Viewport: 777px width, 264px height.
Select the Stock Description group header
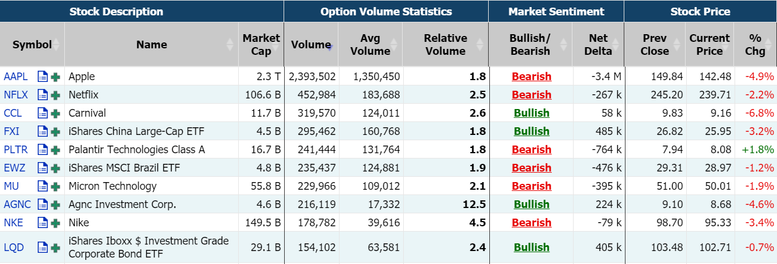tap(141, 11)
